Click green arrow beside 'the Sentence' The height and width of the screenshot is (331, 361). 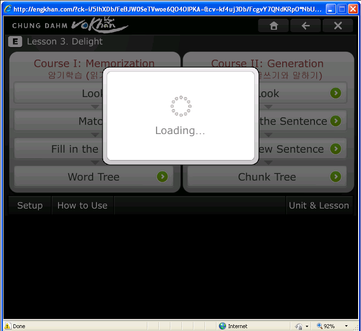point(336,121)
